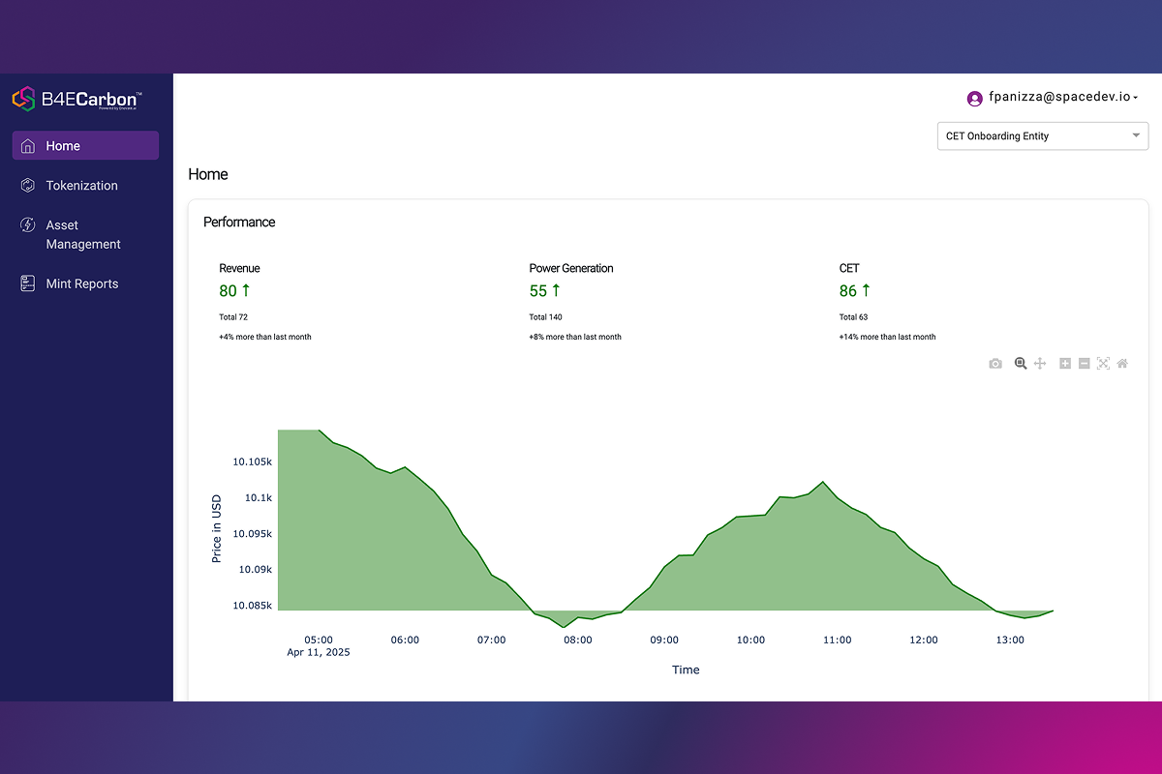Image resolution: width=1162 pixels, height=774 pixels.
Task: Zoom out on the chart
Action: pos(1085,364)
